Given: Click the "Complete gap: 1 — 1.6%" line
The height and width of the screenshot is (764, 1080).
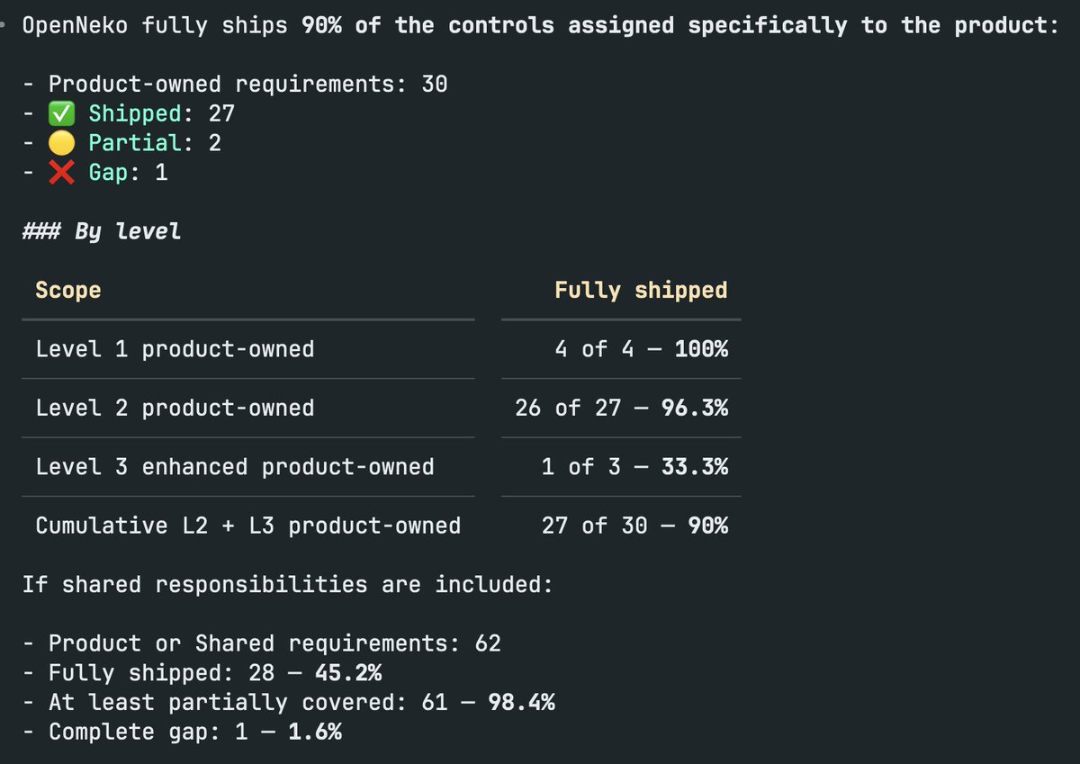Looking at the screenshot, I should pyautogui.click(x=183, y=732).
